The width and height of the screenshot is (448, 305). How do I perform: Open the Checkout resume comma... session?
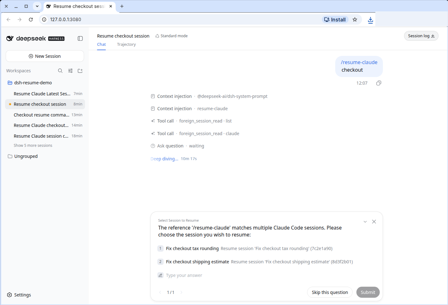[x=45, y=115]
